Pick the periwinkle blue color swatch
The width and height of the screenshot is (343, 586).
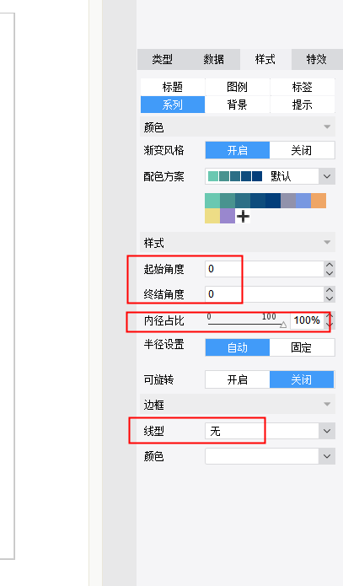[303, 201]
